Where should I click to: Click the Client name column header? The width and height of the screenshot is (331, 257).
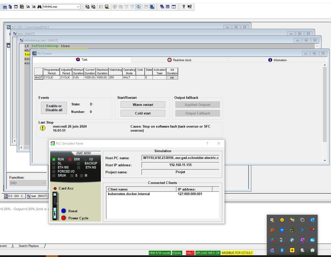(x=141, y=189)
